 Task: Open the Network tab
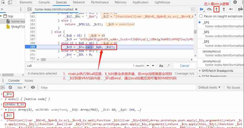[x=79, y=2]
